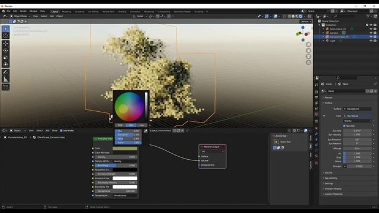Hide the Altocumulus object in viewport
The height and width of the screenshot is (213, 379).
point(371,29)
